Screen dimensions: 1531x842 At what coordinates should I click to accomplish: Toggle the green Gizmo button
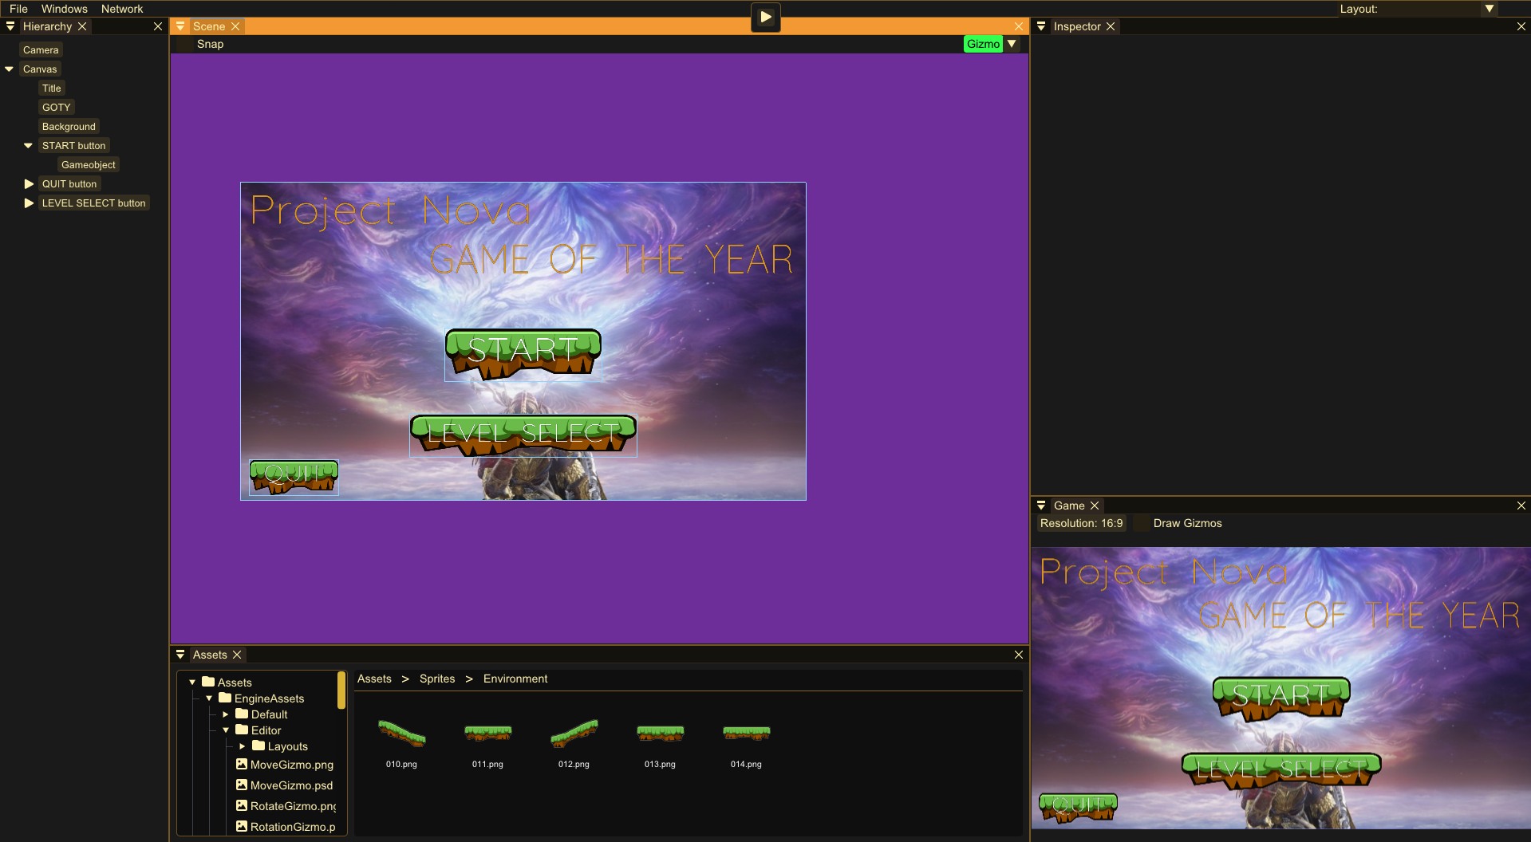[x=983, y=44]
